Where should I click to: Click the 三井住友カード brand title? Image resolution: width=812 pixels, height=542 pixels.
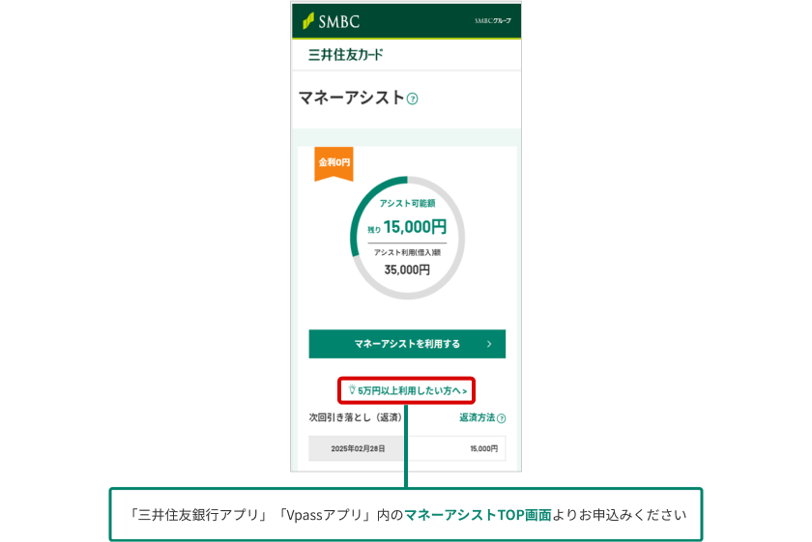click(x=345, y=55)
